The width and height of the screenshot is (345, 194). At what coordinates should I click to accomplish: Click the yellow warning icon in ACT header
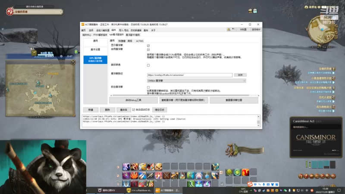[229, 29]
